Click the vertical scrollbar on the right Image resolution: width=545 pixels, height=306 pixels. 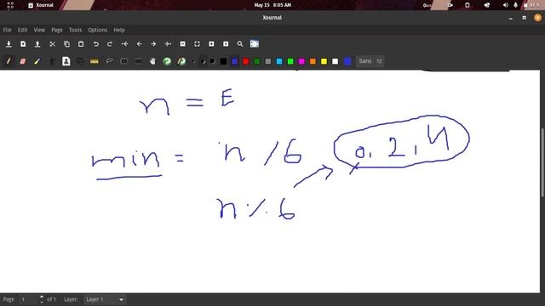pos(542,163)
